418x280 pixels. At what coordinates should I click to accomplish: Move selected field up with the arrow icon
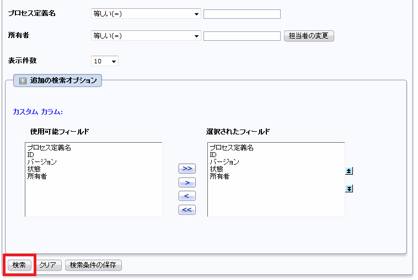point(349,171)
